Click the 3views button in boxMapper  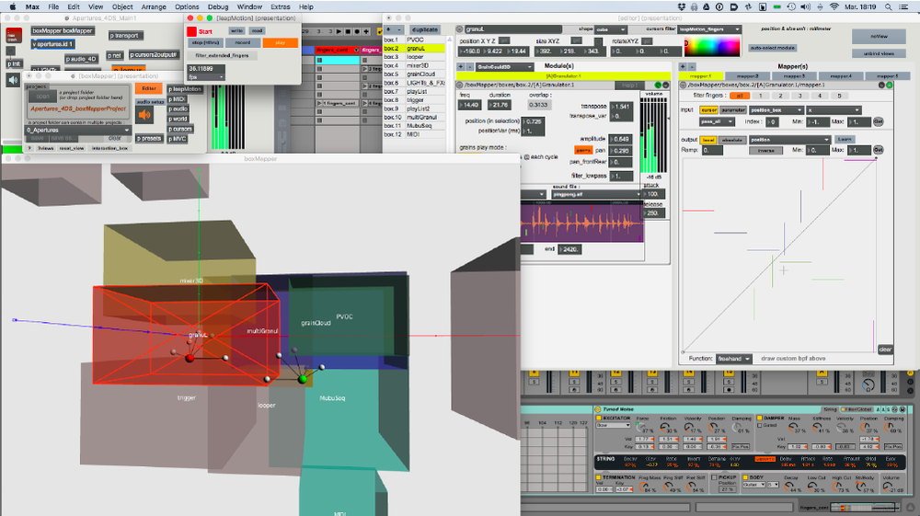click(45, 148)
